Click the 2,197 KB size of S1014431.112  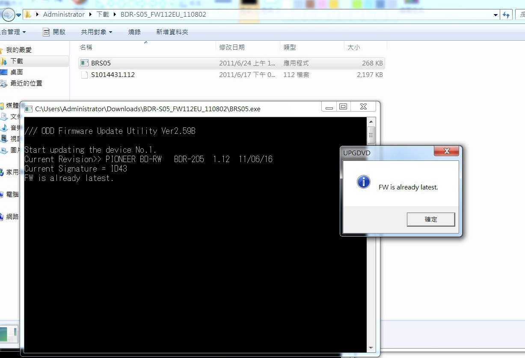[x=370, y=75]
